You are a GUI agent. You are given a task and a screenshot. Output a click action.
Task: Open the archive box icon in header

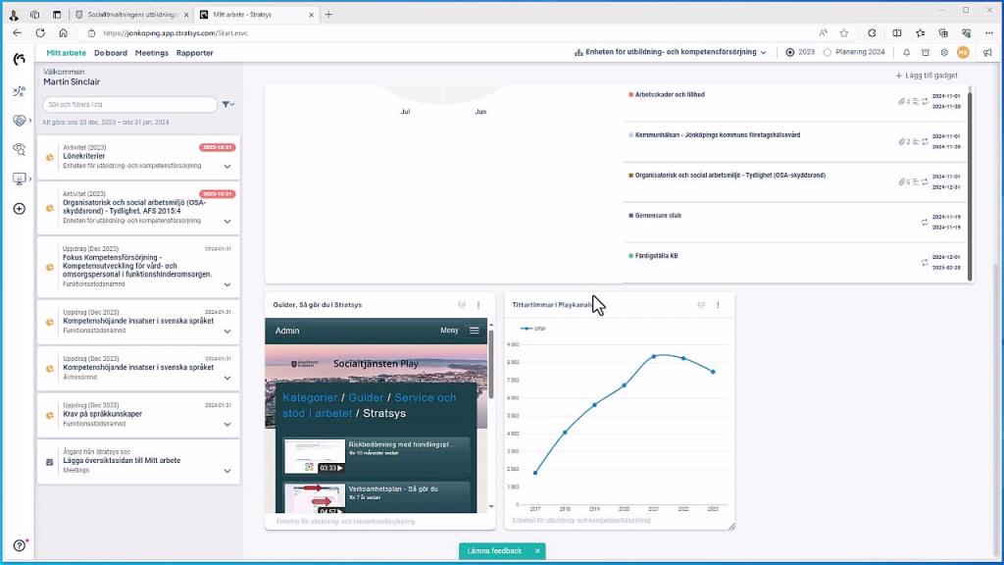(x=926, y=53)
